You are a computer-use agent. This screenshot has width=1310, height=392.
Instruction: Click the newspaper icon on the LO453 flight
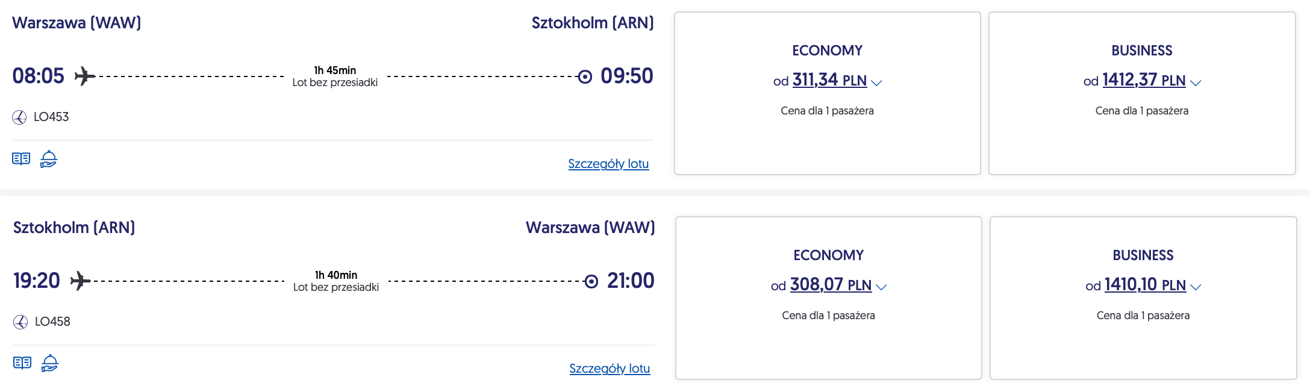21,159
